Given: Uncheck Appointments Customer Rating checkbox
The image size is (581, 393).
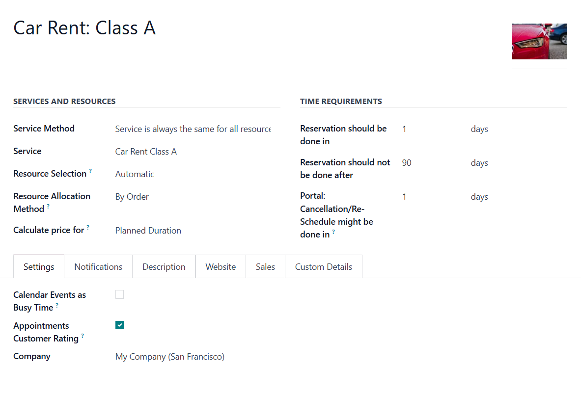Looking at the screenshot, I should [x=119, y=325].
